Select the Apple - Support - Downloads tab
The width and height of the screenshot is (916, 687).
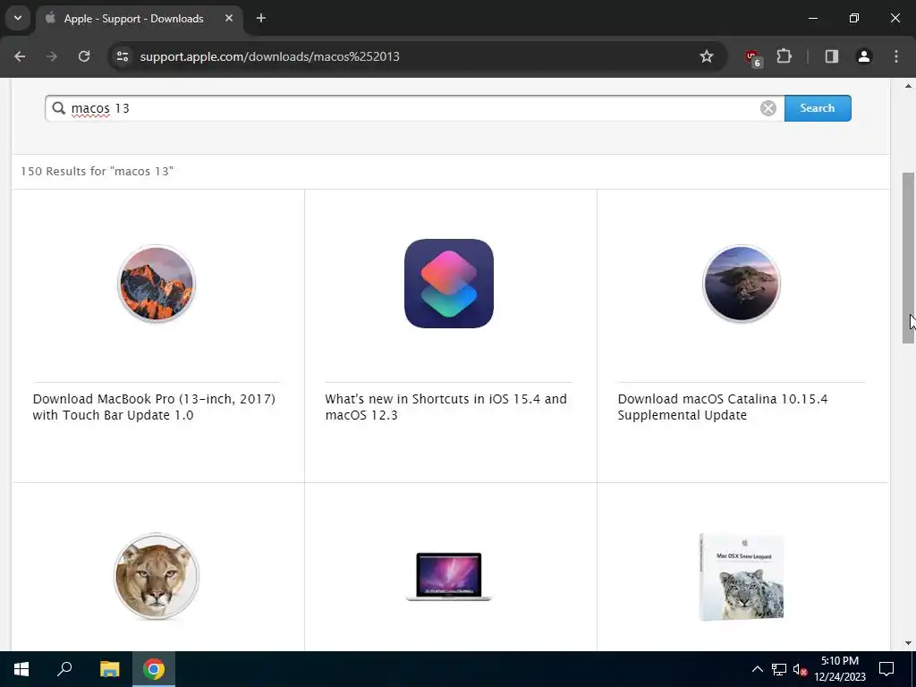pyautogui.click(x=140, y=18)
